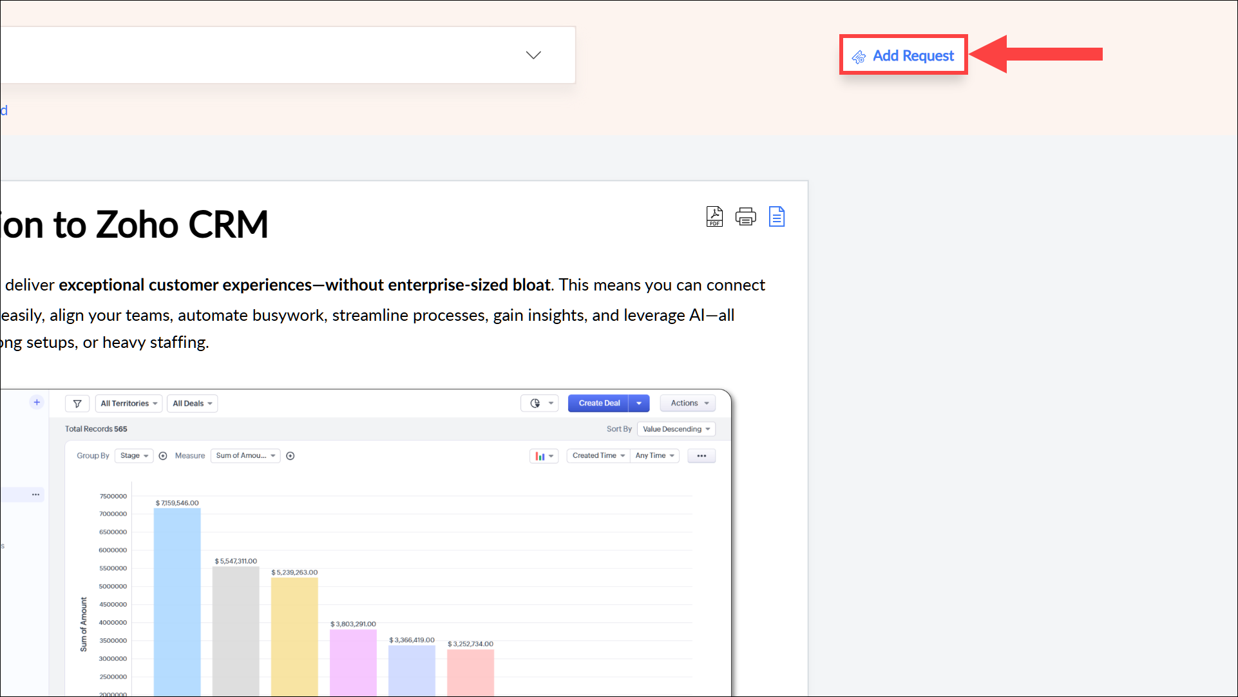The image size is (1238, 697).
Task: Open the All Territories dropdown
Action: click(x=129, y=403)
